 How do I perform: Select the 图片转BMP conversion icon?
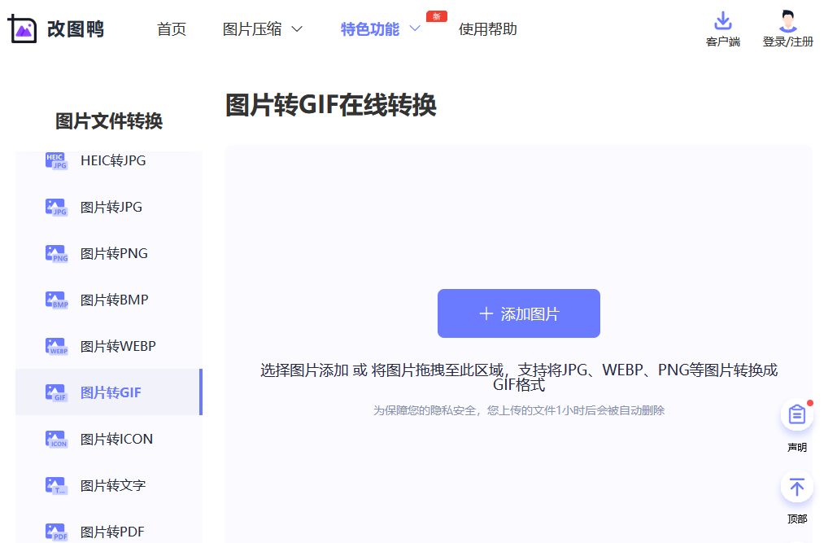click(54, 300)
